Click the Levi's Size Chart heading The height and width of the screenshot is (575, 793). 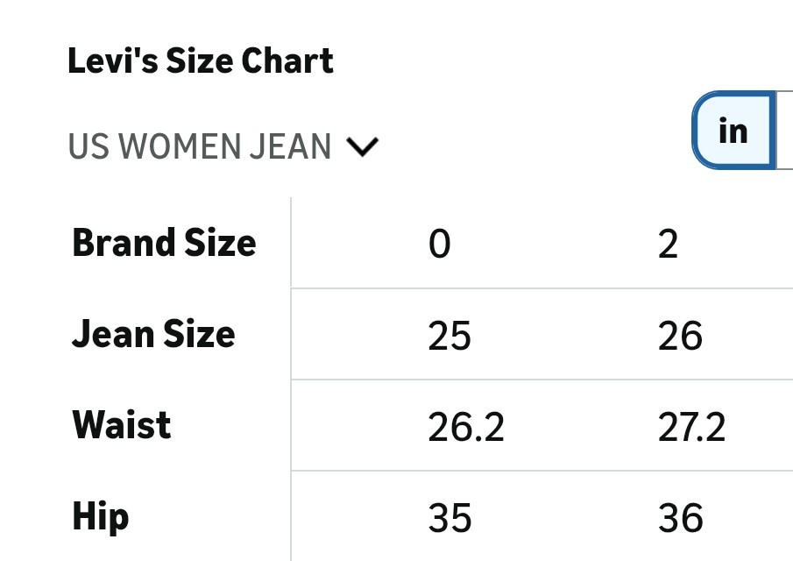point(201,61)
